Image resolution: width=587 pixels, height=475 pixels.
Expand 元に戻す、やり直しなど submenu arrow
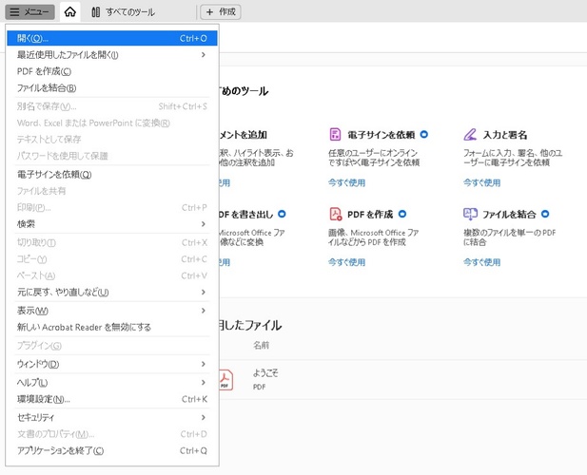pos(204,292)
